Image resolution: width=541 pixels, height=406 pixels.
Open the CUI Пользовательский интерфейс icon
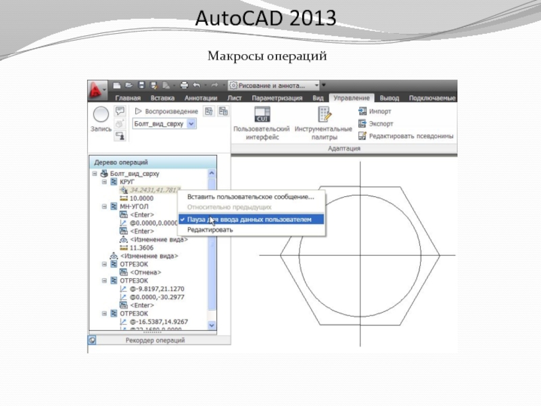(262, 114)
